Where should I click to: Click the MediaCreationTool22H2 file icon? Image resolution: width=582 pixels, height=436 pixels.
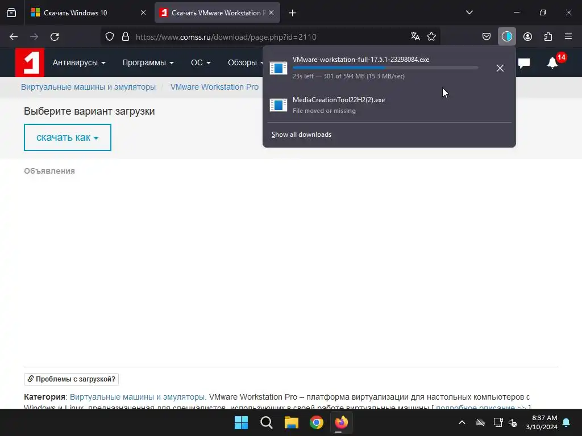tap(278, 105)
